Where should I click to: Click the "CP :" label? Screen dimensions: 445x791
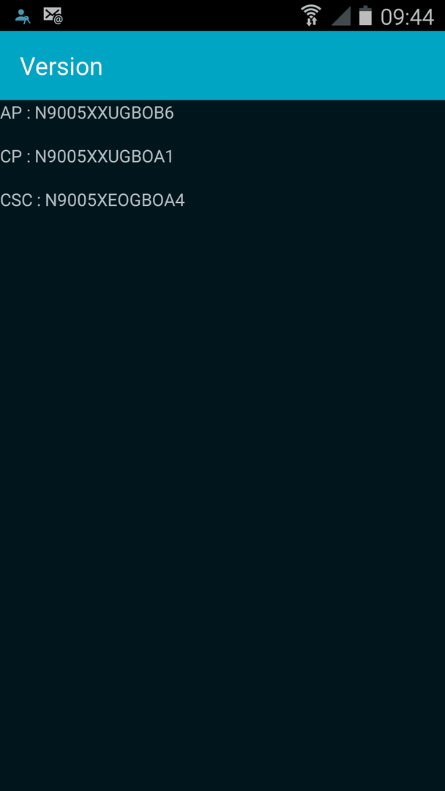point(15,157)
